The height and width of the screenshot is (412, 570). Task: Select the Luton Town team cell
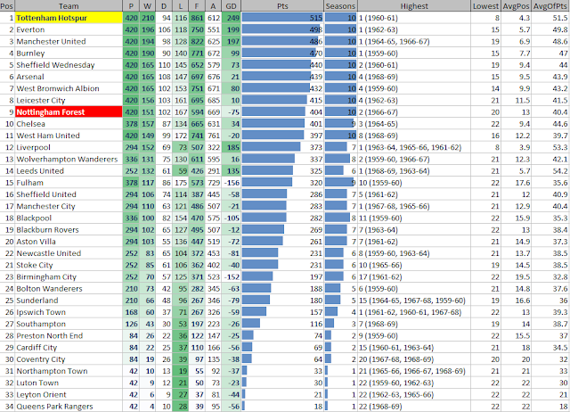[x=69, y=383]
